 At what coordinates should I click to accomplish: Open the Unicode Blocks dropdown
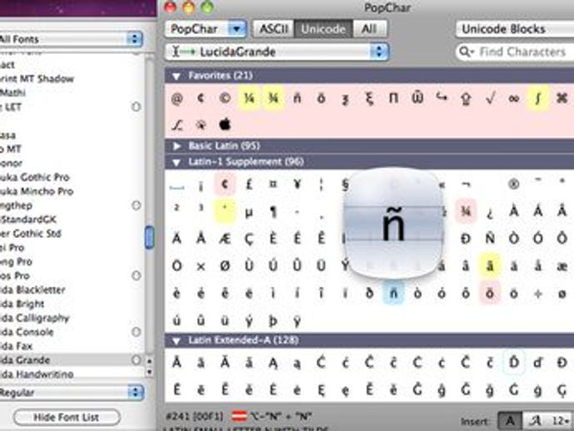[x=515, y=29]
